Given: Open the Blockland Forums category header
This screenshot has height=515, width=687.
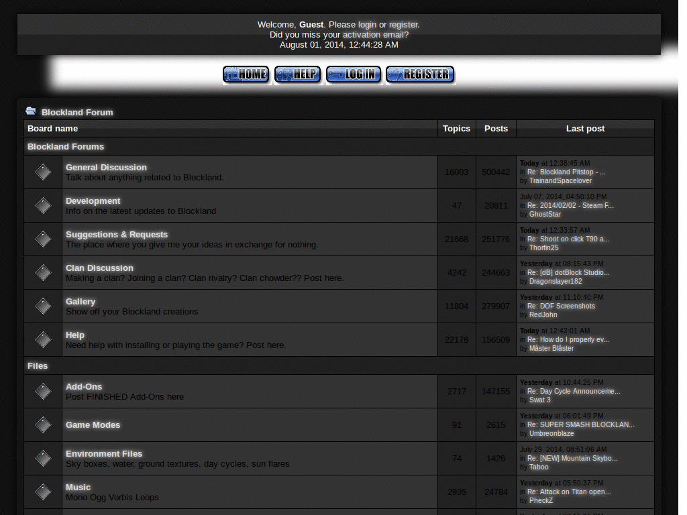Looking at the screenshot, I should 66,147.
